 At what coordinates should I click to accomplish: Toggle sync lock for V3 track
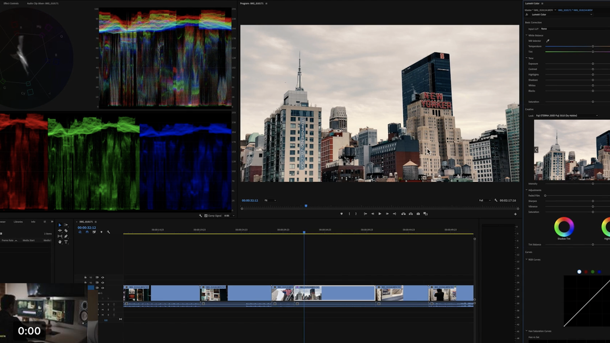point(97,277)
